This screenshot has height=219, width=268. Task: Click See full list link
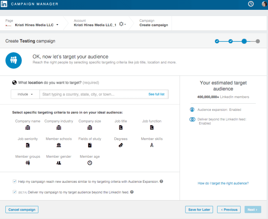point(156,94)
